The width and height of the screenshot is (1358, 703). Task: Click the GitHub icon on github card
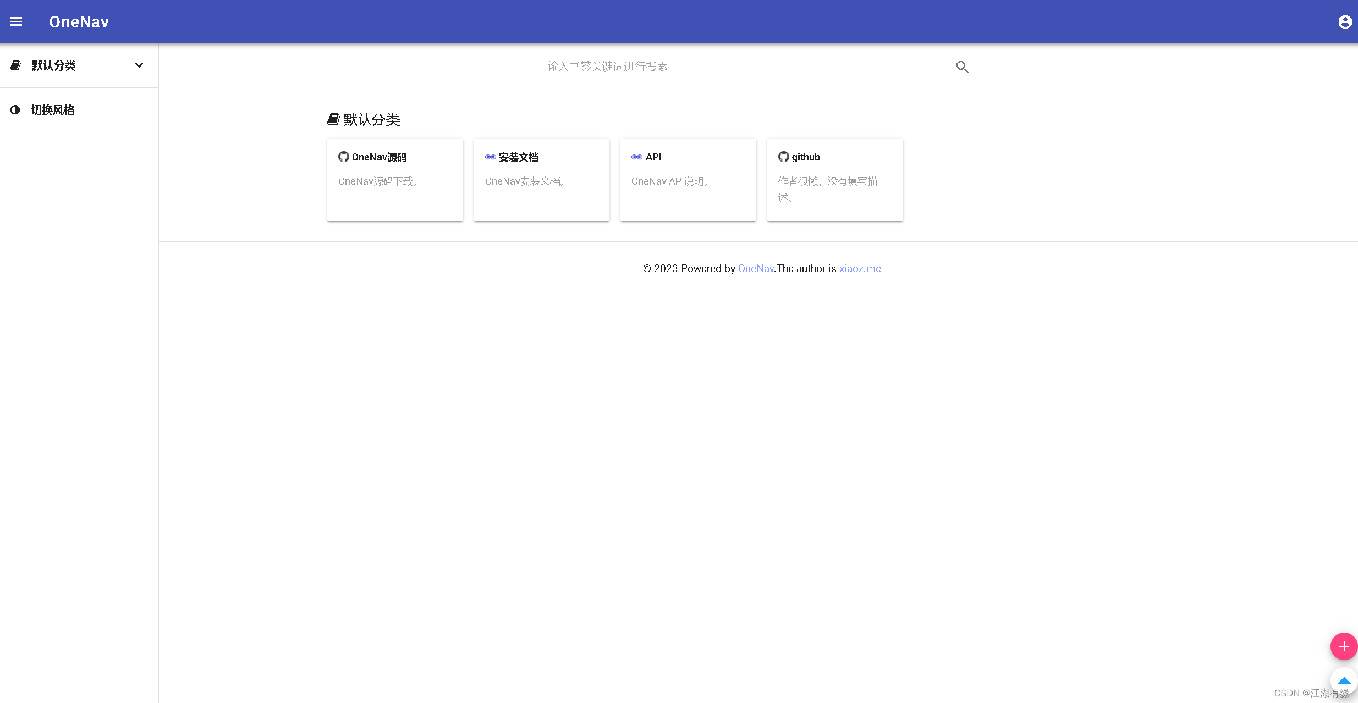tap(784, 157)
